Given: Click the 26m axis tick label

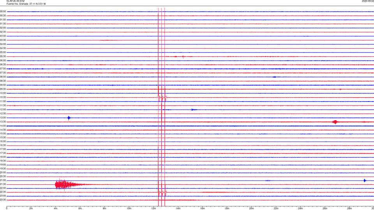Looking at the screenshot, I should (x=325, y=208).
